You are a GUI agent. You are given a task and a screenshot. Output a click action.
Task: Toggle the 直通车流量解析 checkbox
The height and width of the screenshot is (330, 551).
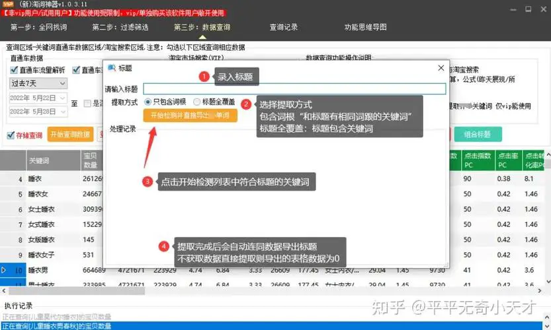coord(38,70)
